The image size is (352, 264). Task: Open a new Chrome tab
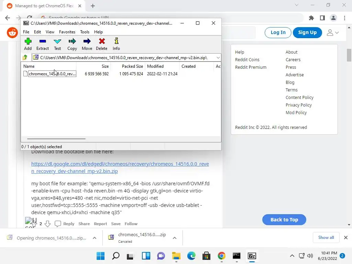point(93,6)
